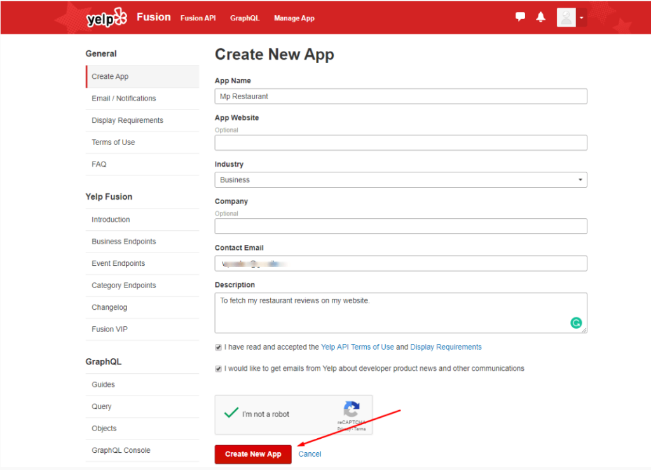Image resolution: width=651 pixels, height=470 pixels.
Task: Toggle the Terms of Use acceptance checkbox
Action: (219, 347)
